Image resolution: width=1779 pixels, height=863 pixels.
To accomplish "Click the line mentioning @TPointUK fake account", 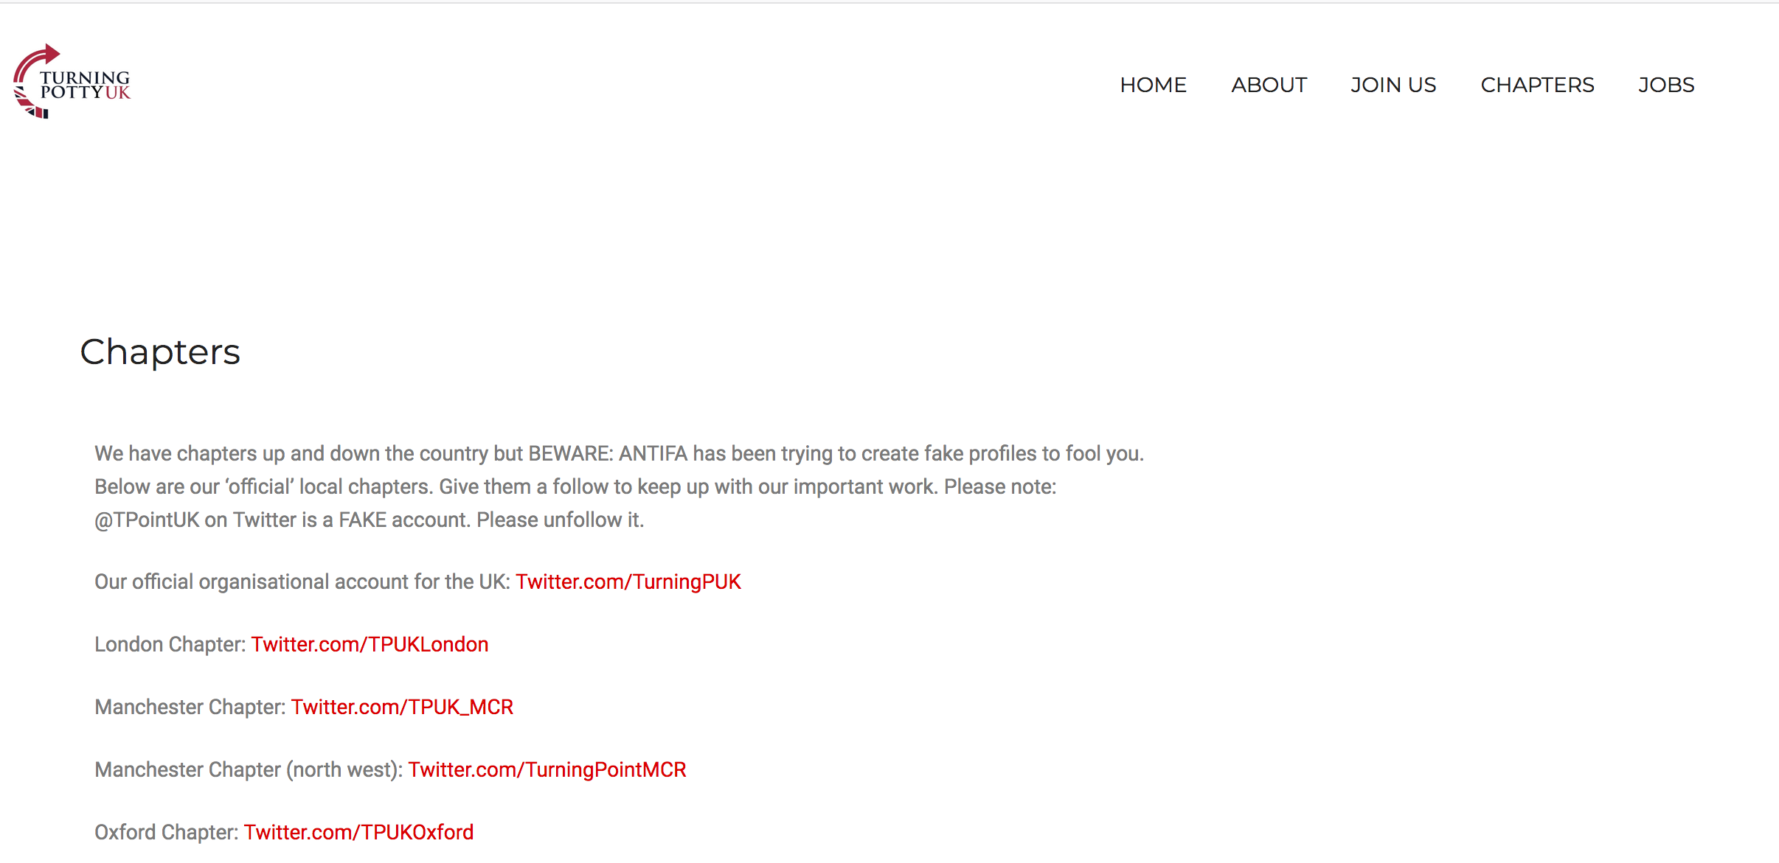I will [x=369, y=520].
